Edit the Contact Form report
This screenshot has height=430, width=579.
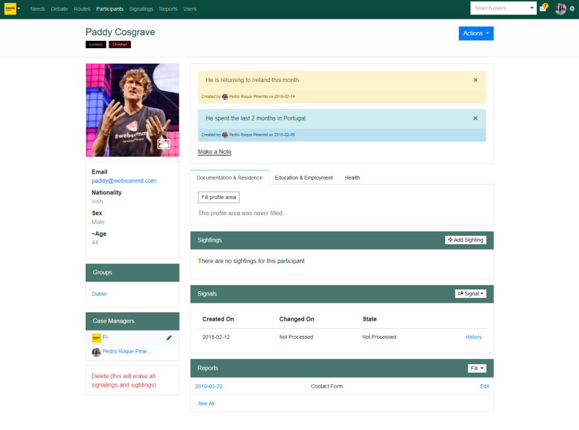click(x=484, y=387)
